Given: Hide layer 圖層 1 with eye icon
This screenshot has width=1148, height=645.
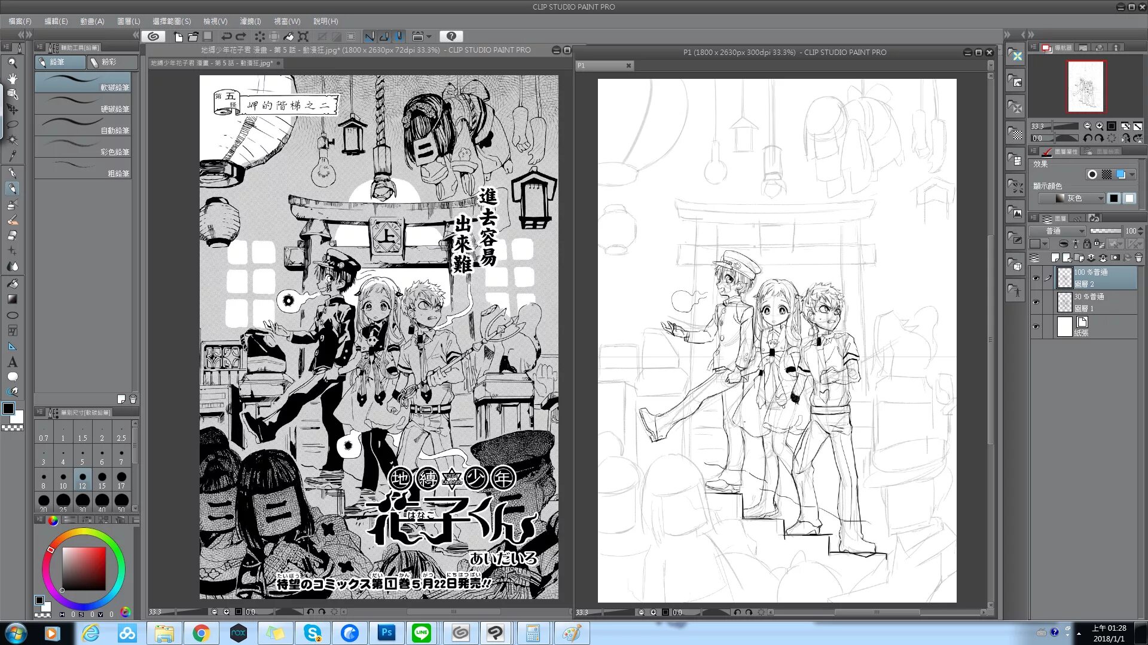Looking at the screenshot, I should 1036,302.
